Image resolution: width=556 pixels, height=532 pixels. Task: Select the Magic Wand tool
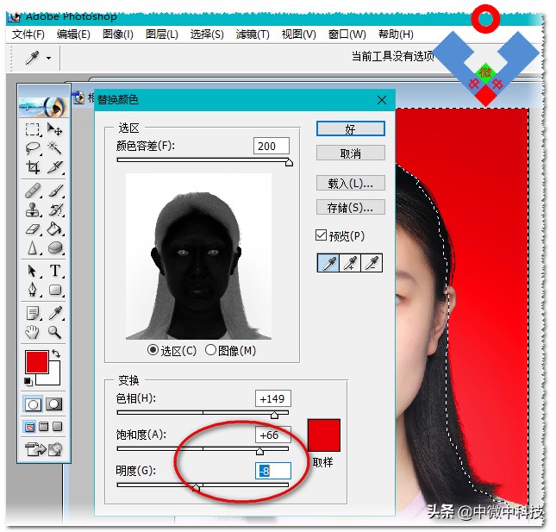54,148
